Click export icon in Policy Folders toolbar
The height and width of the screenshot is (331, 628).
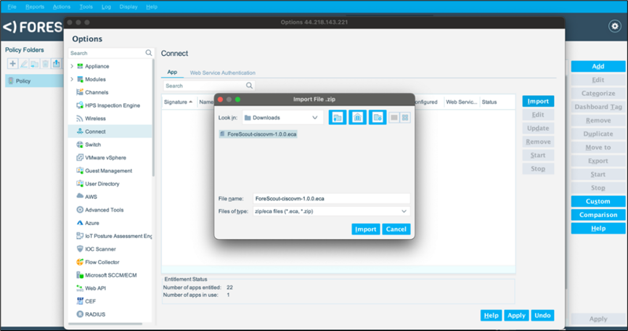point(57,63)
